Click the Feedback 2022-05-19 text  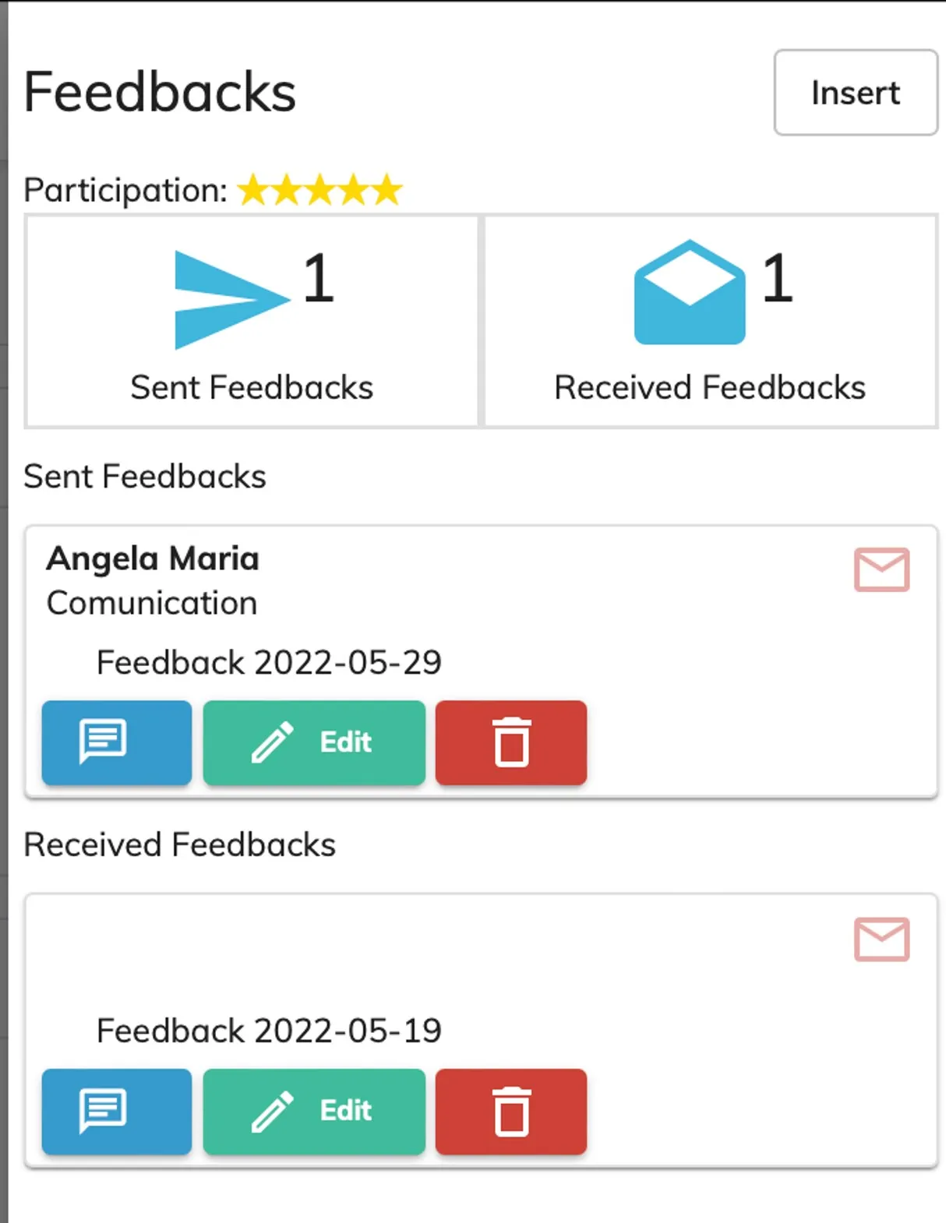(269, 1031)
